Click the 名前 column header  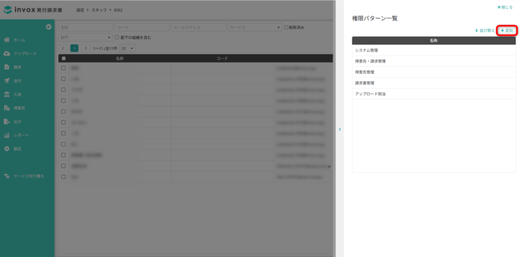120,58
